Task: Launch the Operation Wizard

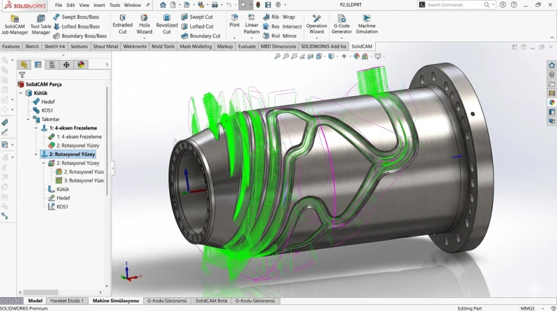Action: point(317,24)
